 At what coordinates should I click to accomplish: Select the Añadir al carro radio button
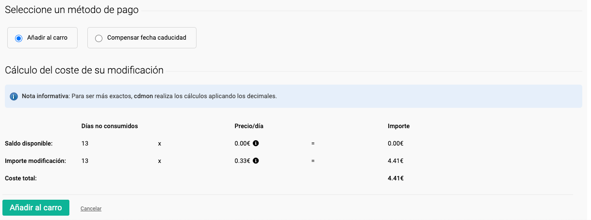[x=19, y=38]
